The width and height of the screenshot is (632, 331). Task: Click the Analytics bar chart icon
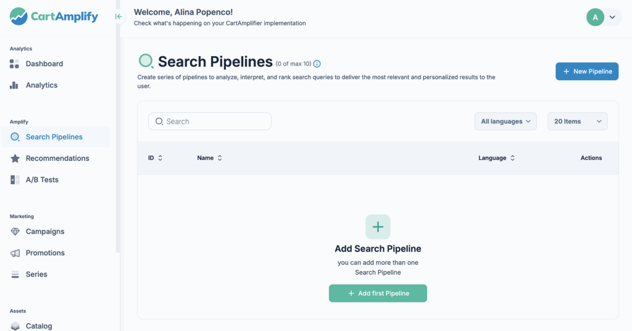pyautogui.click(x=15, y=85)
